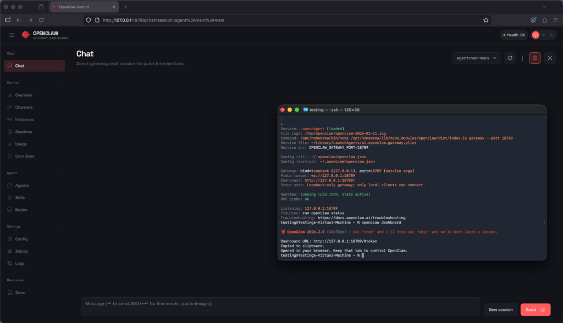
Task: Refresh chat data with the reload icon
Action: 510,58
